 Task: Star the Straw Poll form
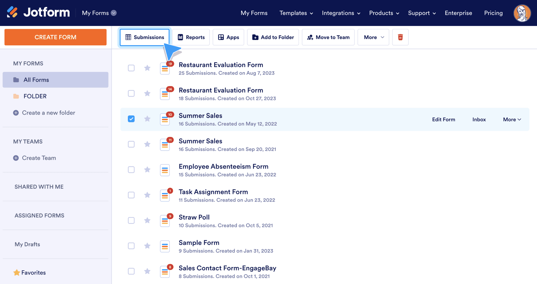pos(147,221)
